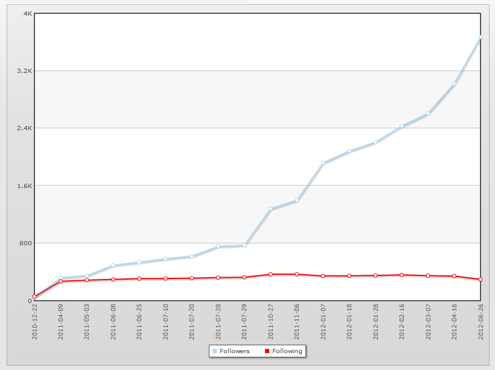This screenshot has width=495, height=370.
Task: Select Following data point at 2012-01-07
Action: [x=323, y=276]
